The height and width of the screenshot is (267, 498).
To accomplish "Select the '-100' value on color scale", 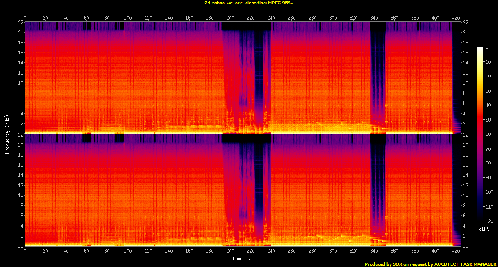I will (488, 192).
